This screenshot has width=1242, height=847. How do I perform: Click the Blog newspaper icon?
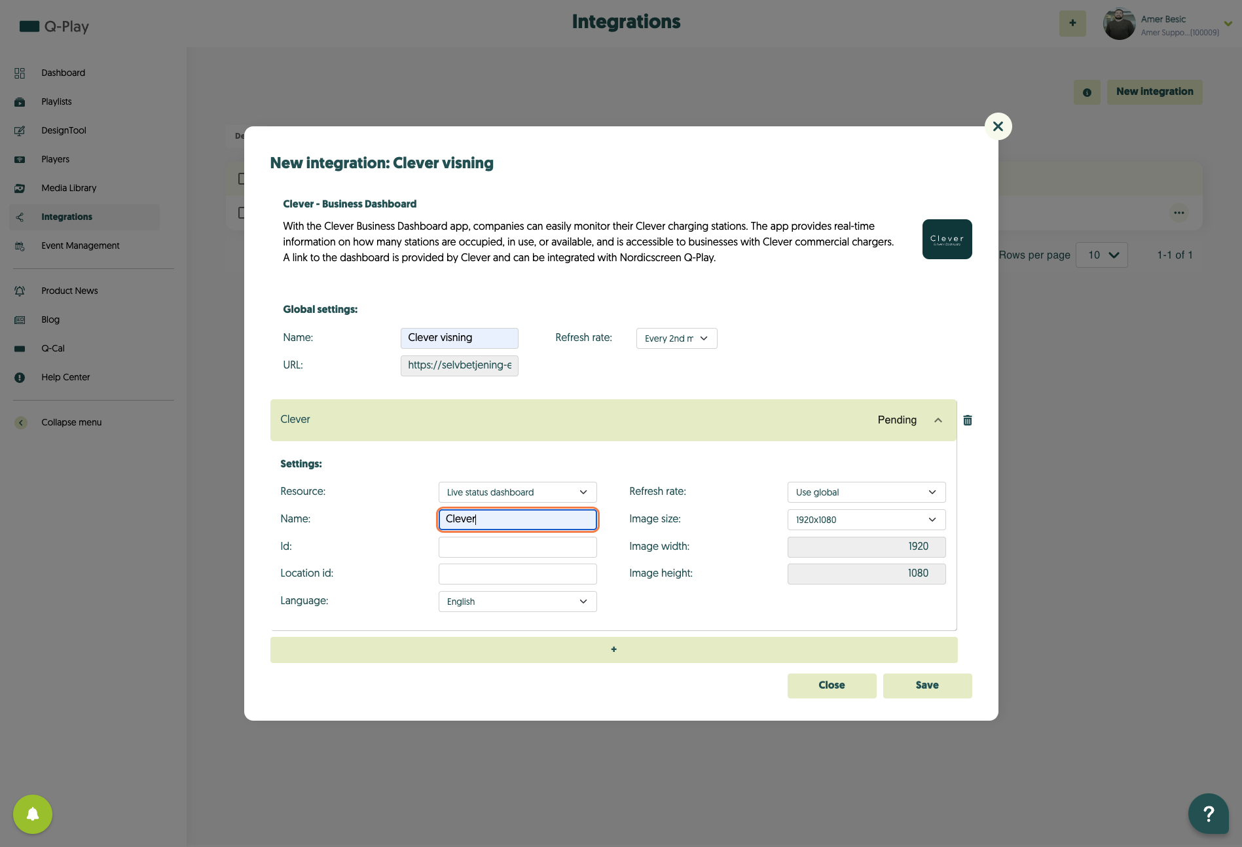point(20,320)
